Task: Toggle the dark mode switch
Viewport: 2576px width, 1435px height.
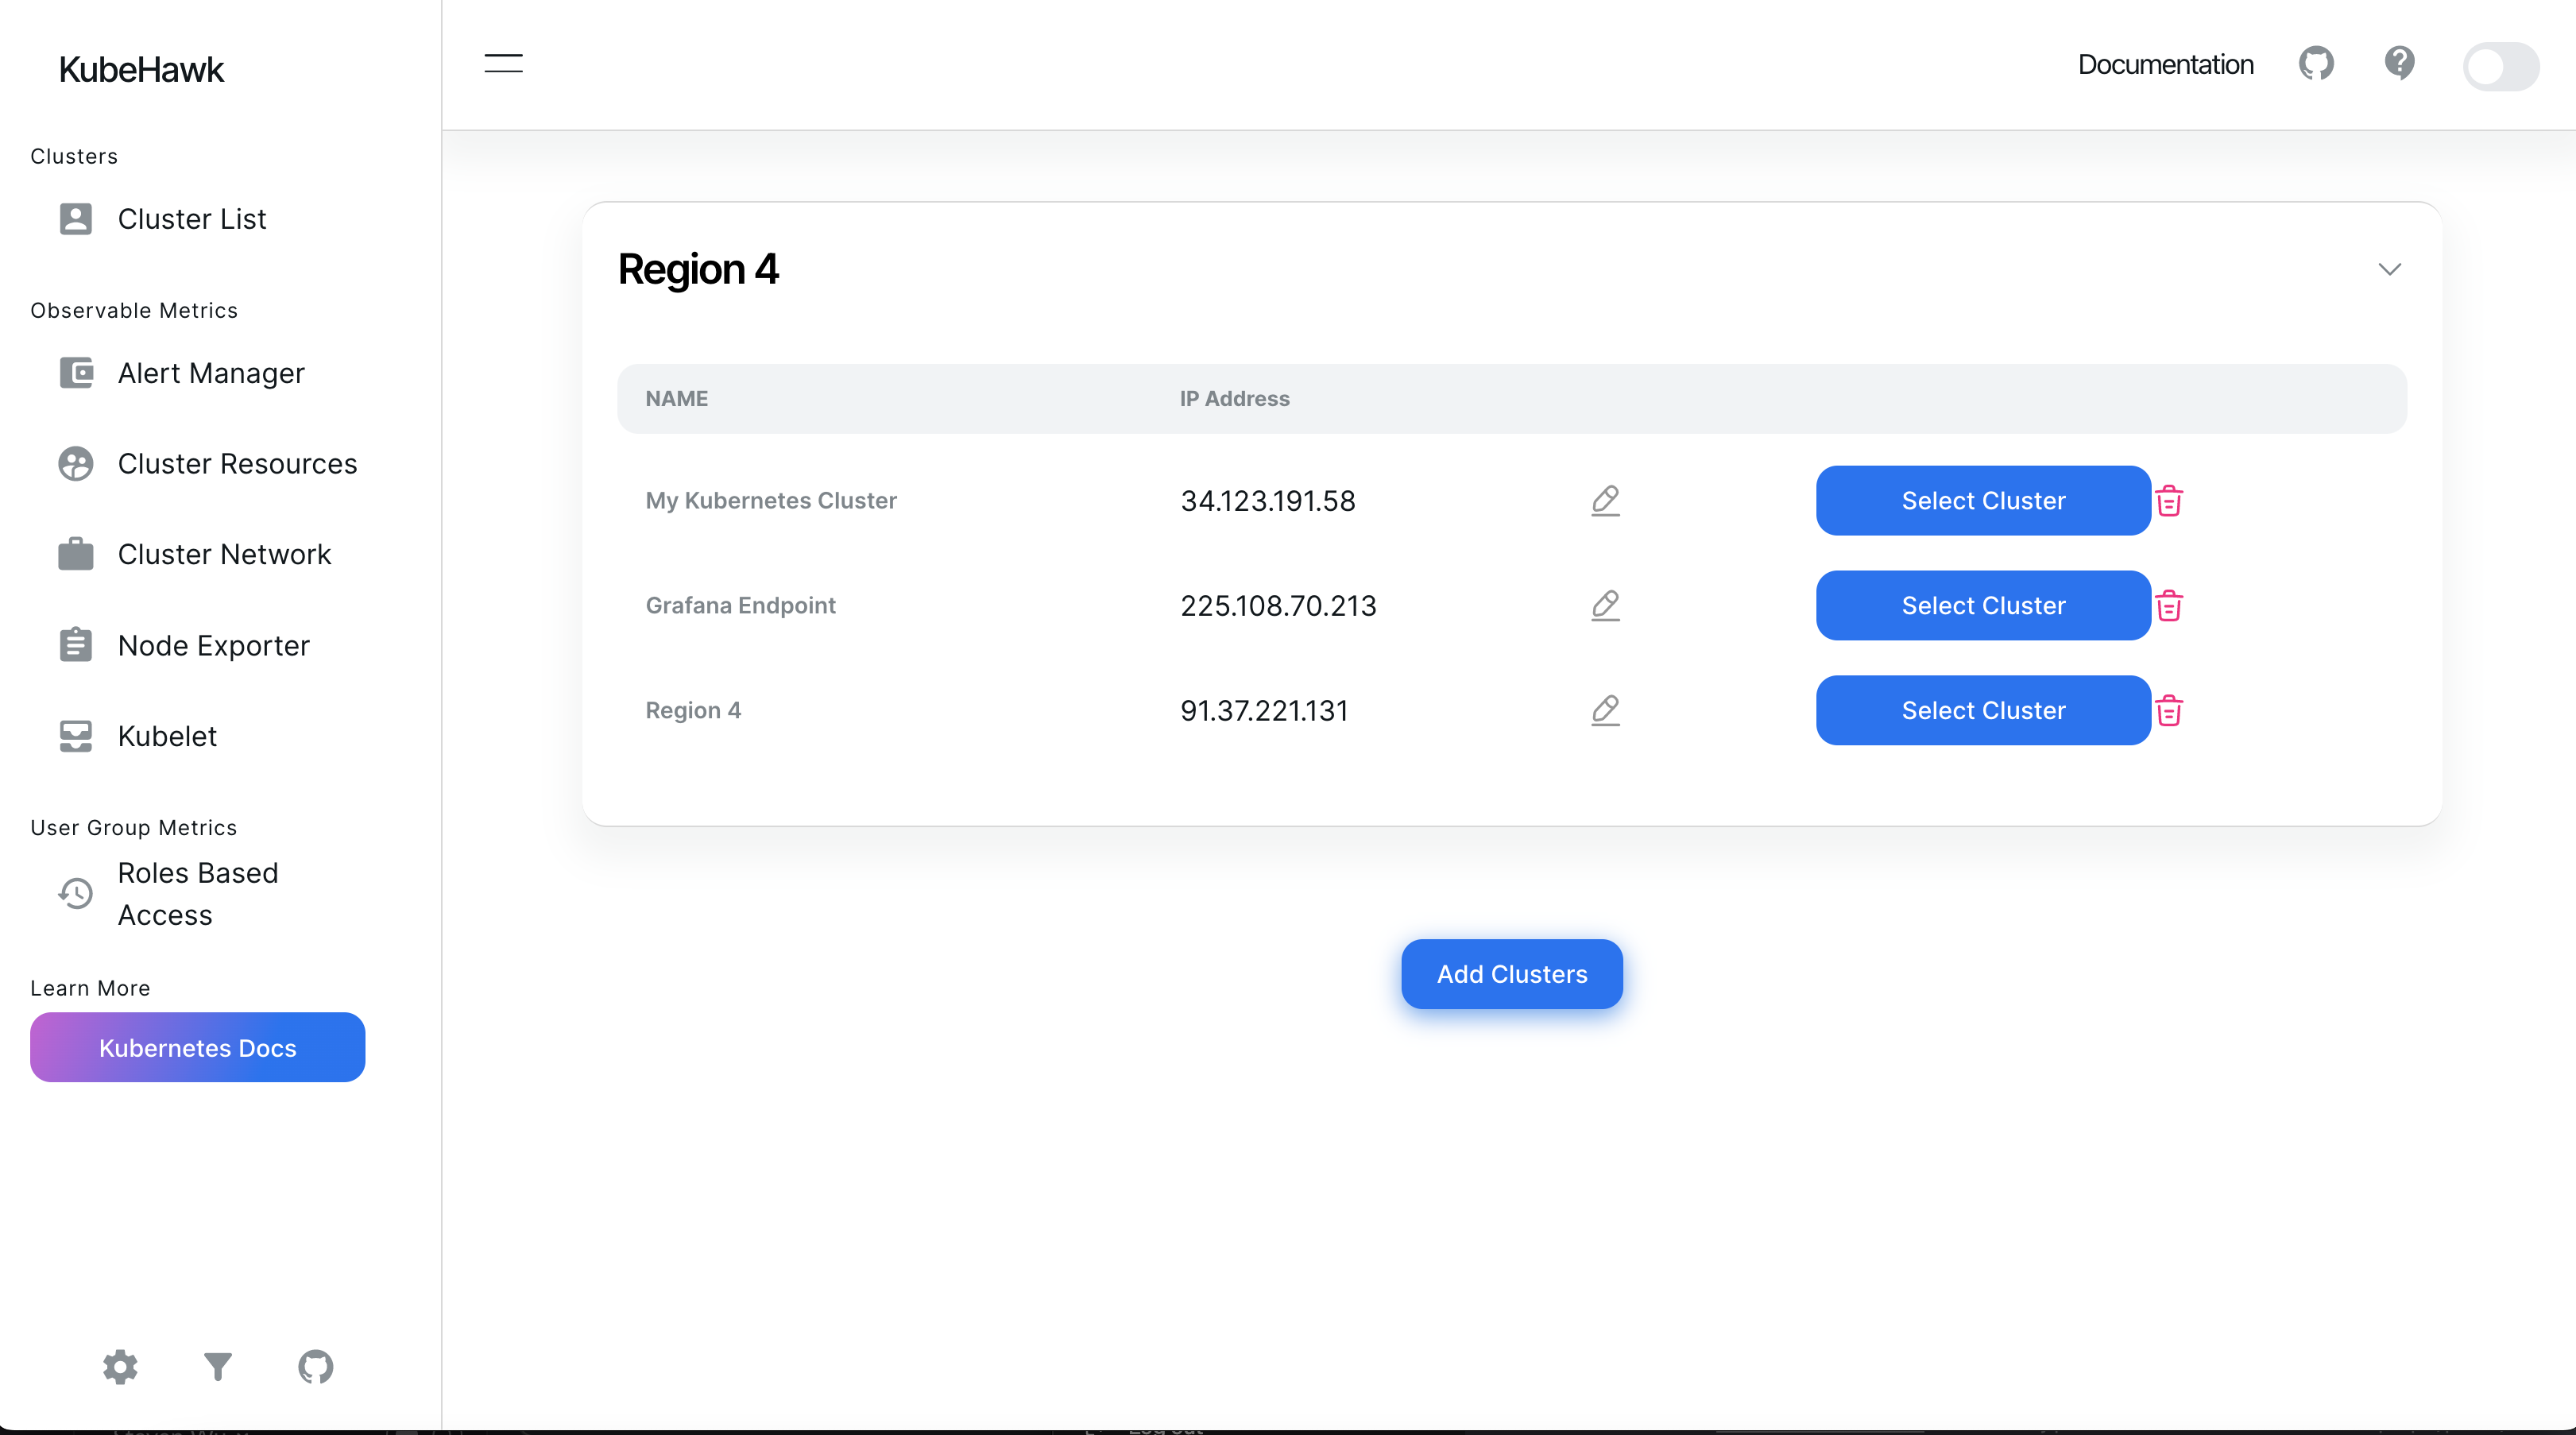Action: click(2501, 67)
